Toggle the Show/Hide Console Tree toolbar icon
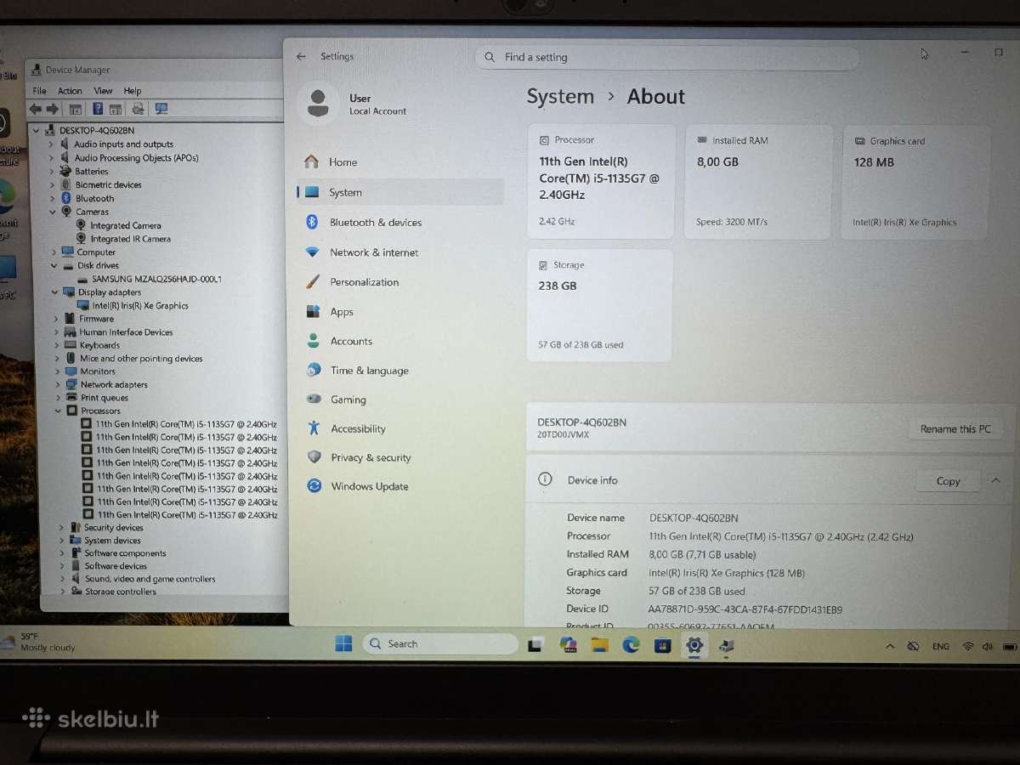 [76, 109]
